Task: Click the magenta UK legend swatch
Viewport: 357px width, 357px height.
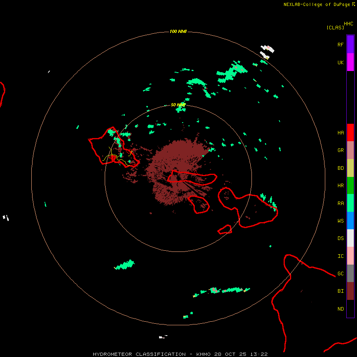Action: point(350,62)
